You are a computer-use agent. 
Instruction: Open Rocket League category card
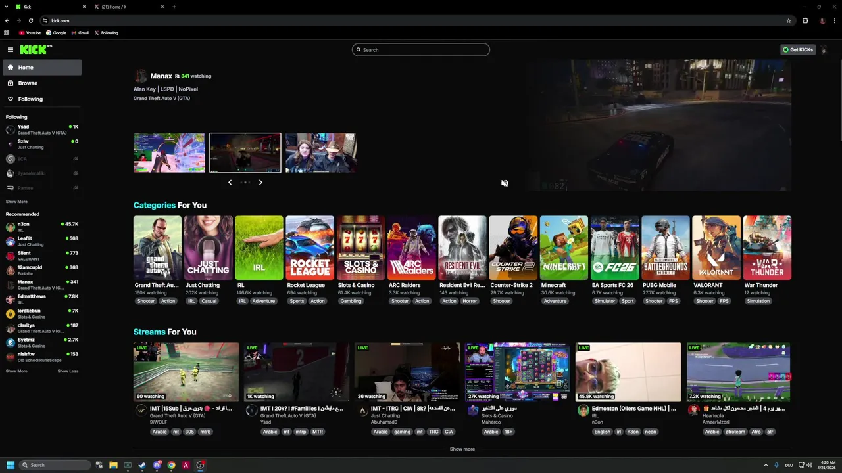click(x=310, y=248)
